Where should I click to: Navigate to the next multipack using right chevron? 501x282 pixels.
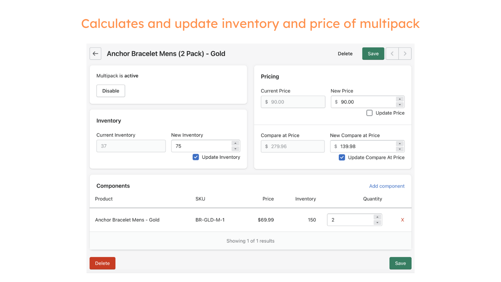click(405, 54)
